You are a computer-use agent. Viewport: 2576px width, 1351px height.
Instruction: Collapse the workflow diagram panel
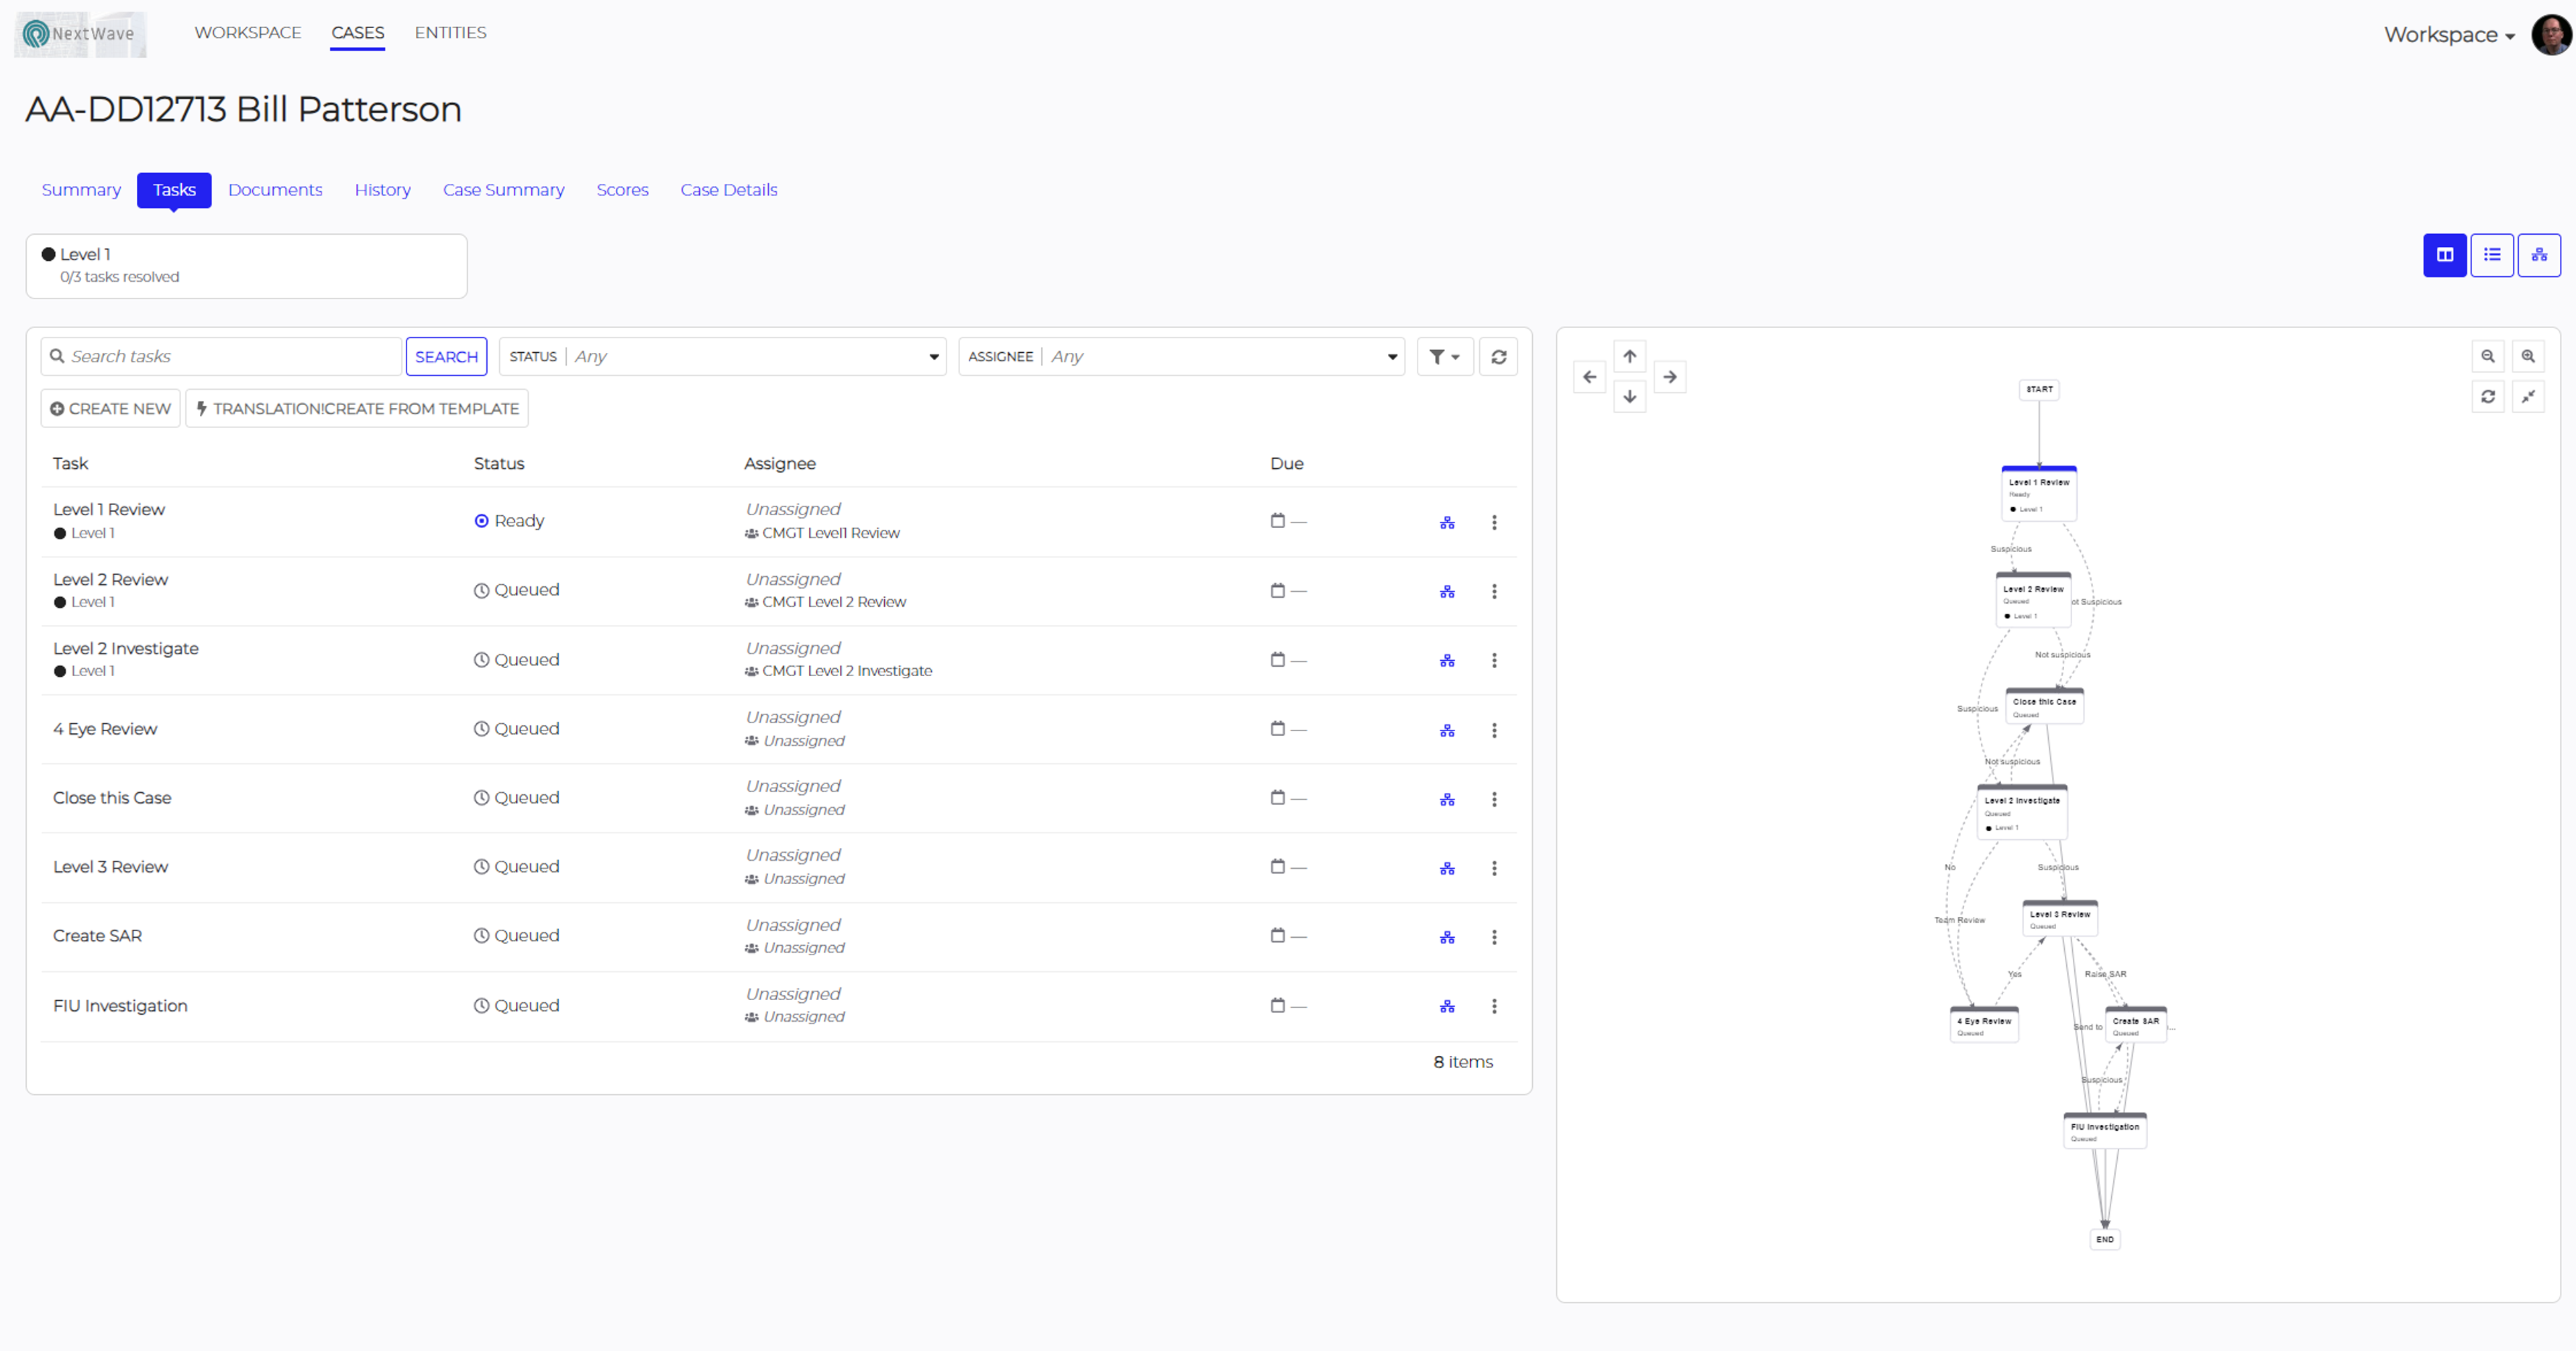(x=2527, y=397)
